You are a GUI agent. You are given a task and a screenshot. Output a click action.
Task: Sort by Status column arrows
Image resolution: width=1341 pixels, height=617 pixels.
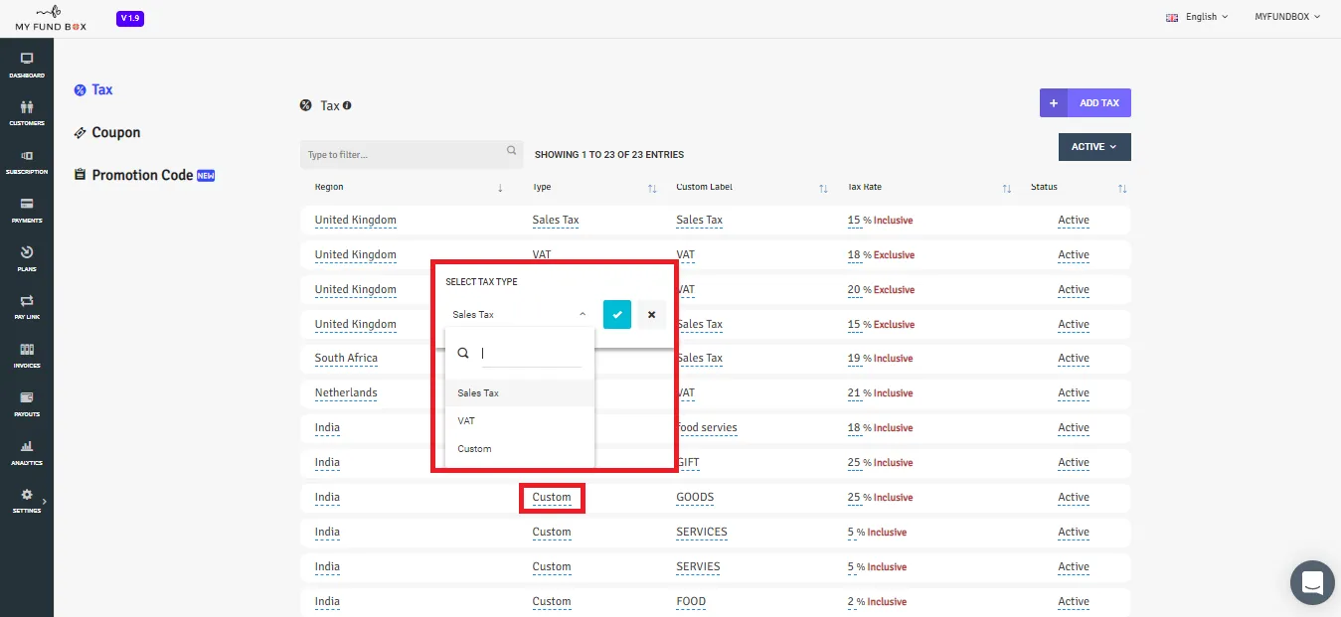coord(1122,188)
